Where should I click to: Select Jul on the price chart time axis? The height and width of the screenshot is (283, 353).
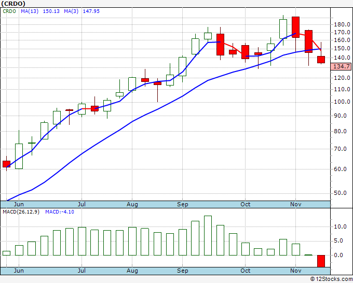(x=82, y=204)
